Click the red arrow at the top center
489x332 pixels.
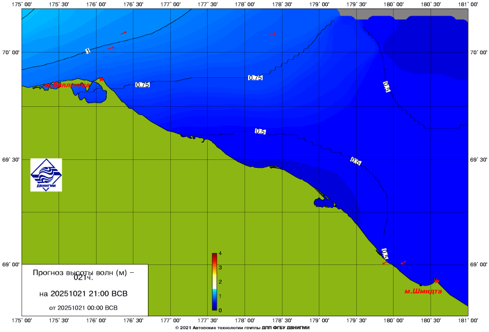tap(272, 34)
